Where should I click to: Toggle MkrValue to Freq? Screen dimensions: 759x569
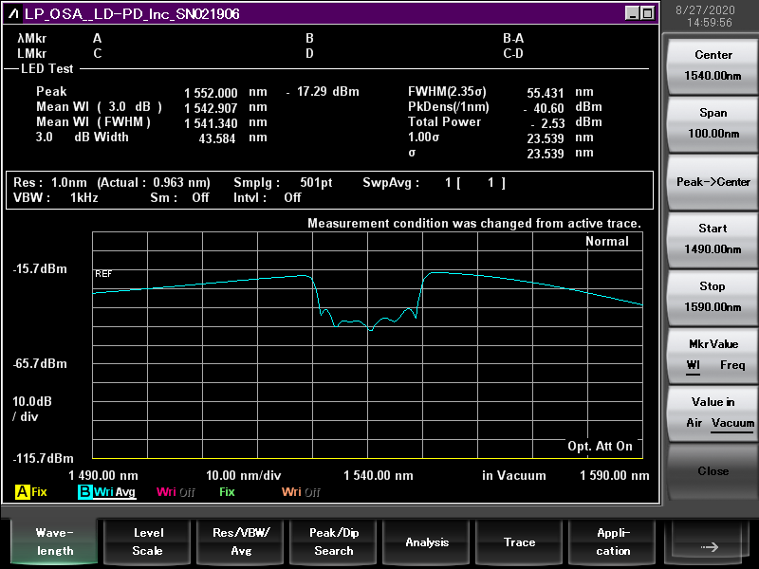pyautogui.click(x=732, y=365)
